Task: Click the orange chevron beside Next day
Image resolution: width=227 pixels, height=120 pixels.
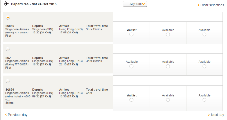Action: (x=209, y=115)
